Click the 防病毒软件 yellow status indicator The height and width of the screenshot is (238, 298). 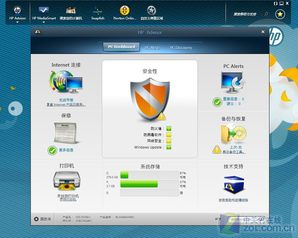(x=169, y=135)
